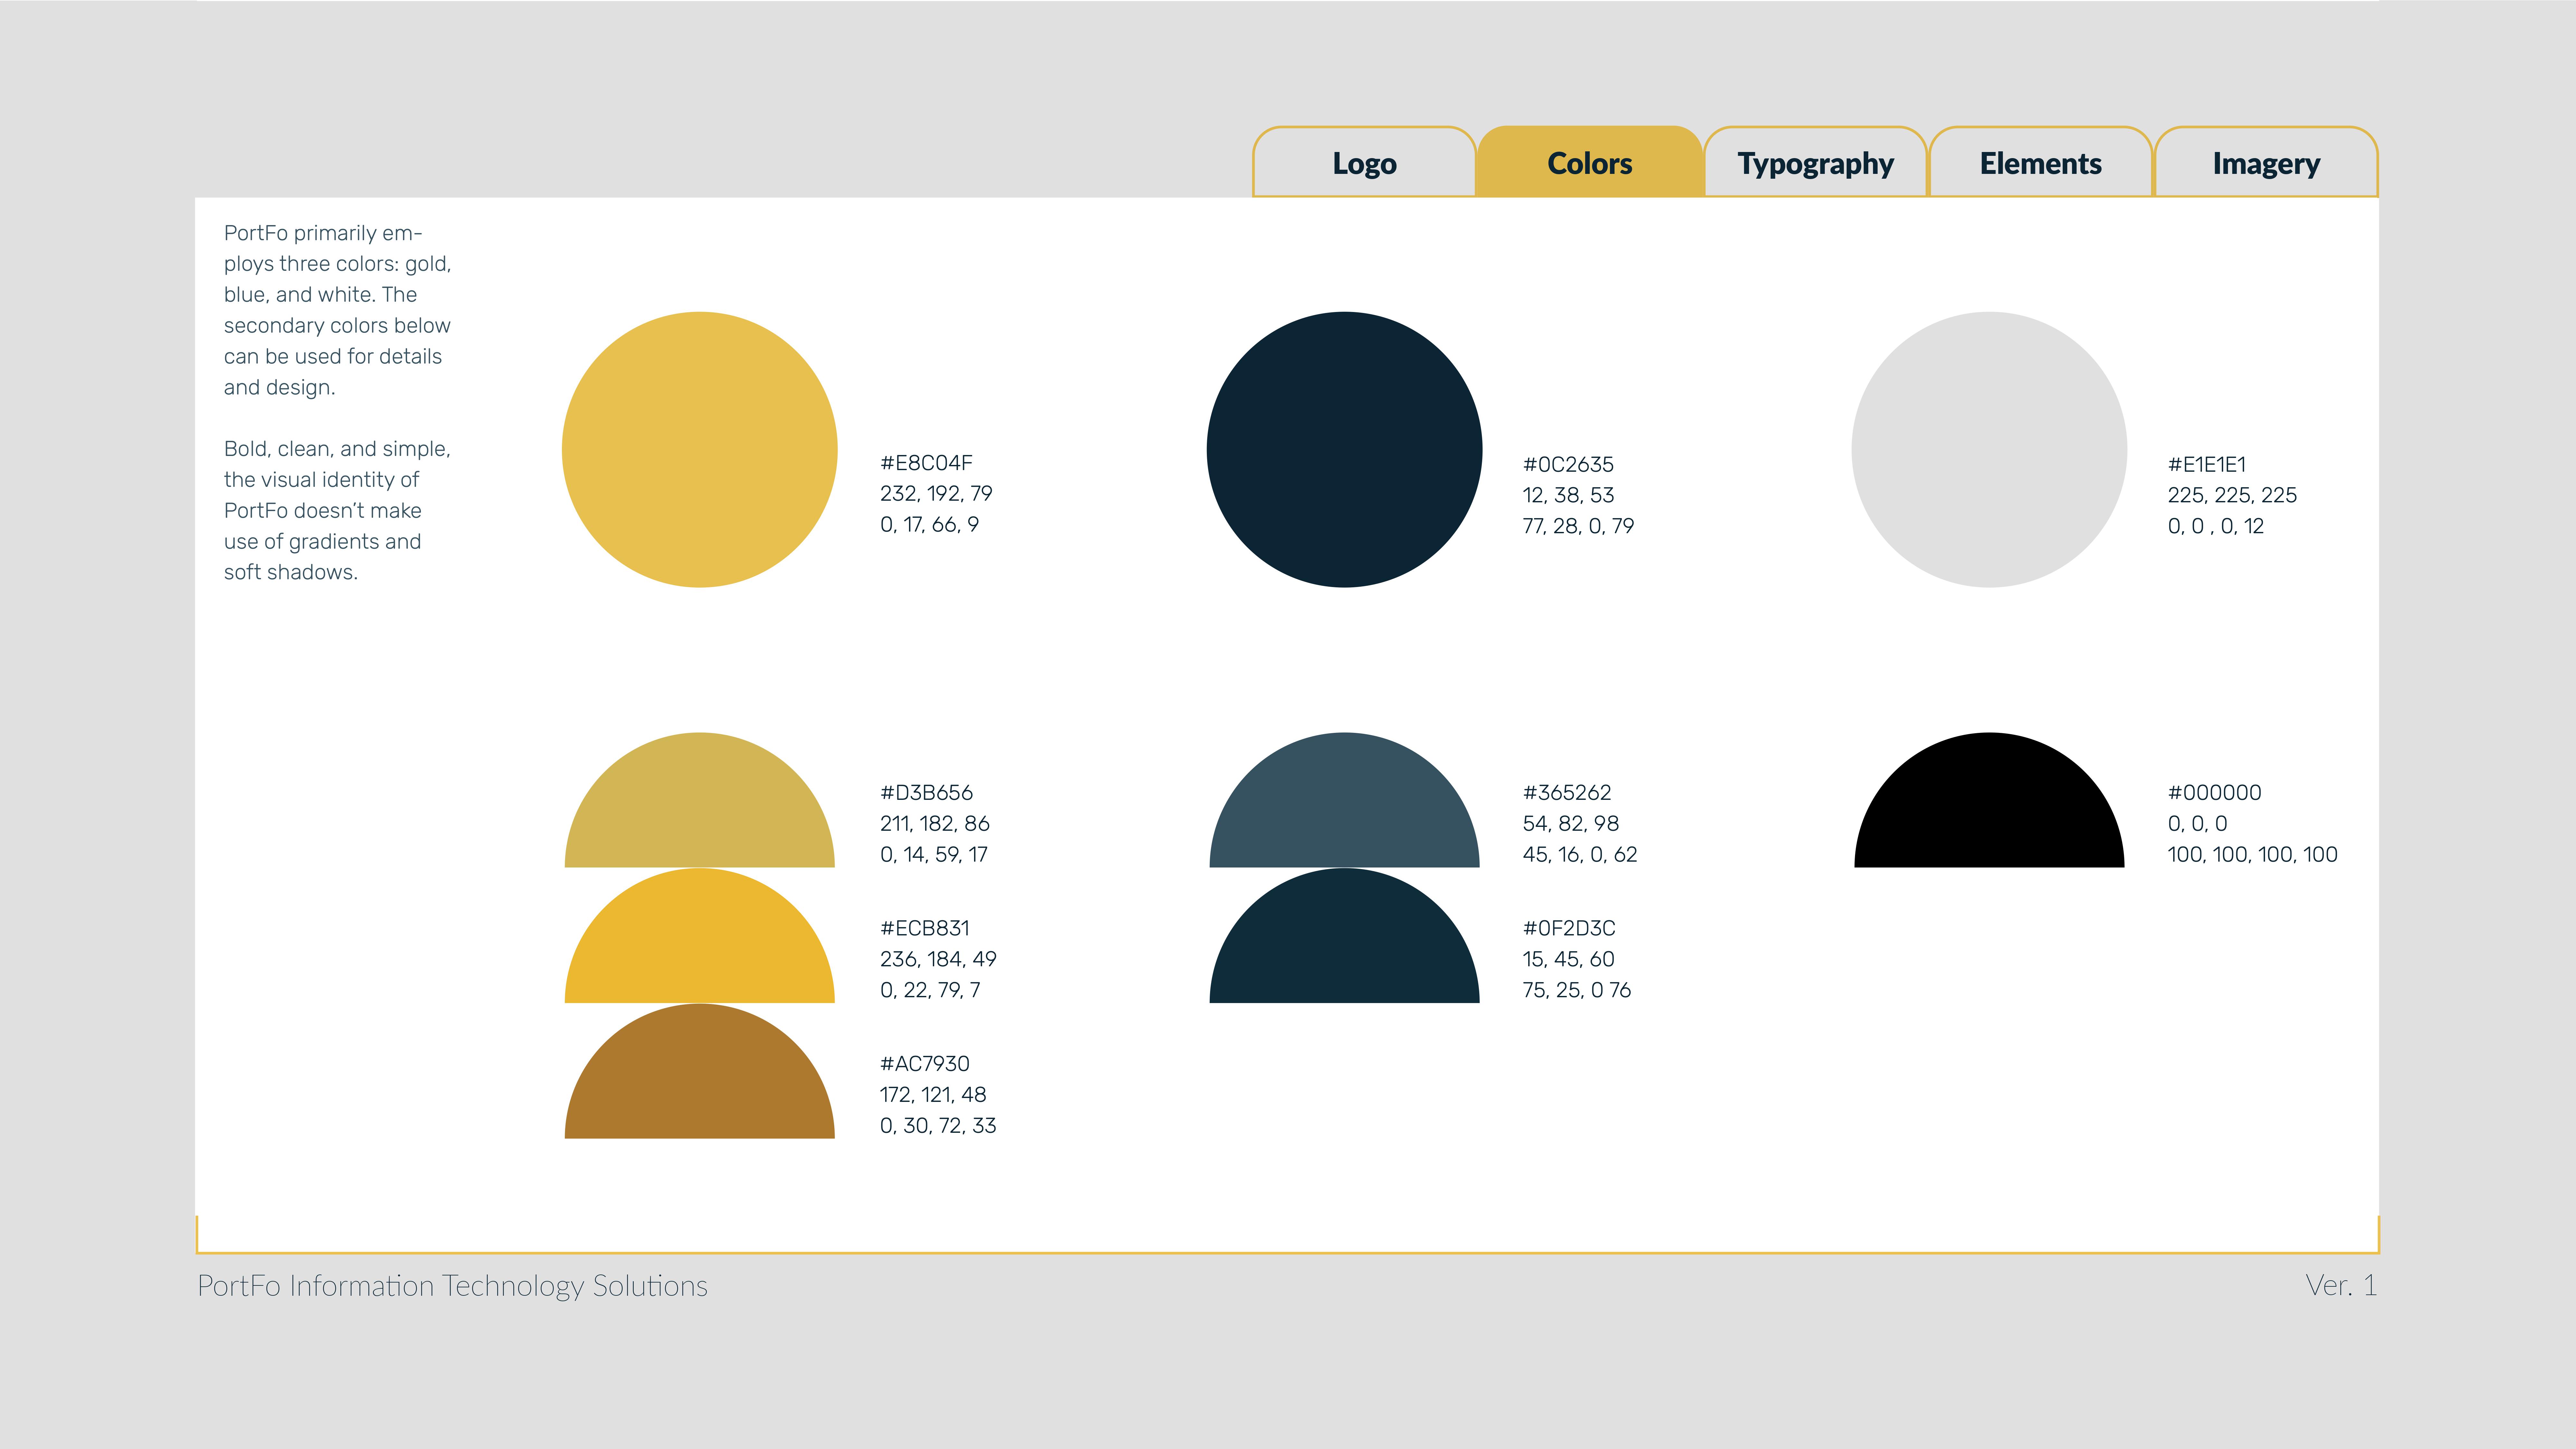Click the hex code #0F2D3C
This screenshot has height=1449, width=2576.
[x=1569, y=929]
